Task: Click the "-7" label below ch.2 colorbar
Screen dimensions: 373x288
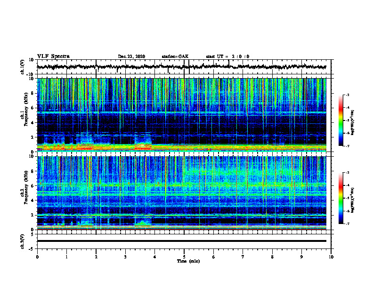Action: [347, 224]
